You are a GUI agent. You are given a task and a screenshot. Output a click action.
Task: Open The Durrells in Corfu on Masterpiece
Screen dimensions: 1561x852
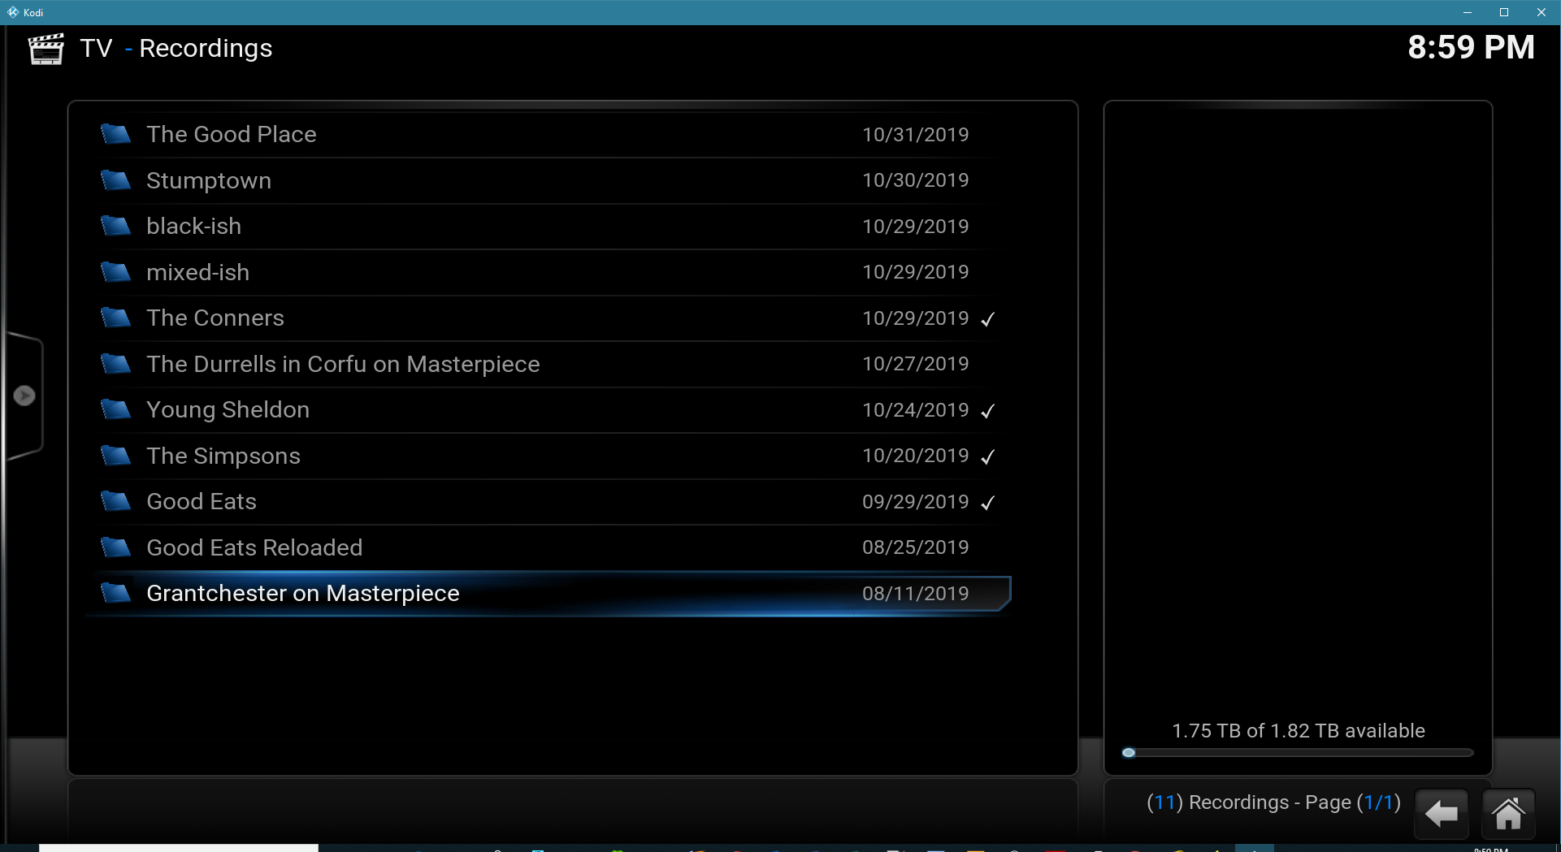343,364
